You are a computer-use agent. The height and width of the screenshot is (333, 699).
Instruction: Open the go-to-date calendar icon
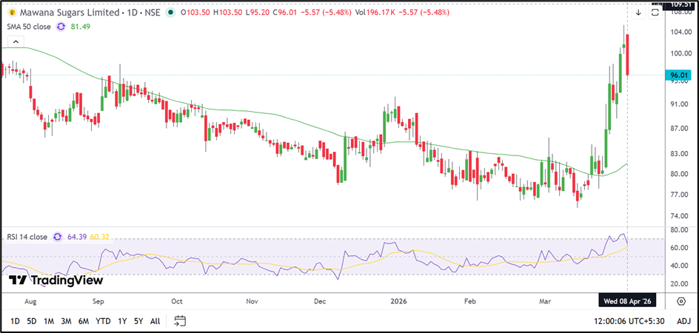click(x=180, y=320)
